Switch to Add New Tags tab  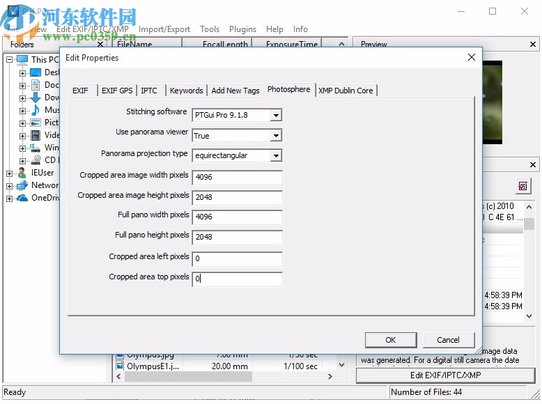tap(235, 91)
